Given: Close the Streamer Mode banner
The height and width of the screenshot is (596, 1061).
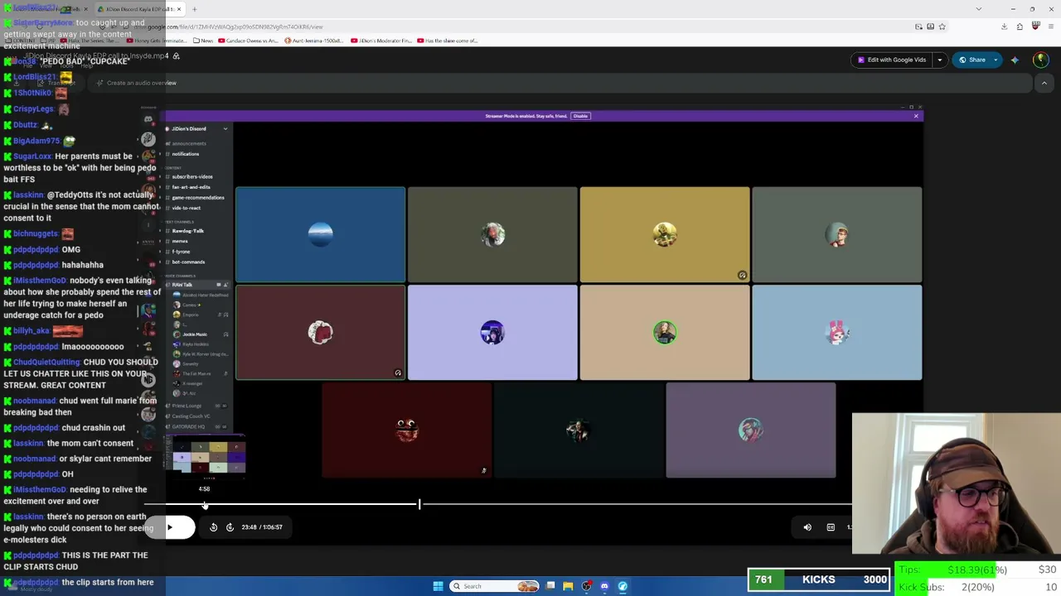Looking at the screenshot, I should click(916, 116).
